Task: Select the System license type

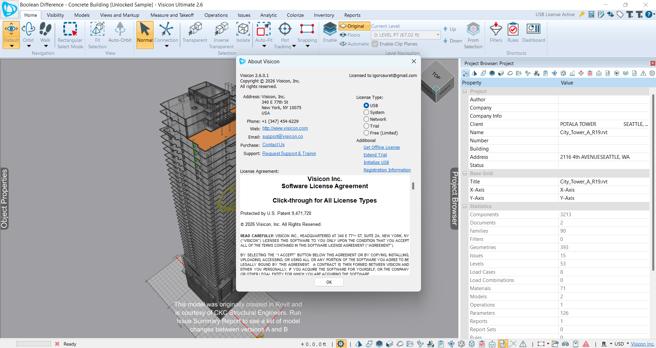Action: pos(366,112)
